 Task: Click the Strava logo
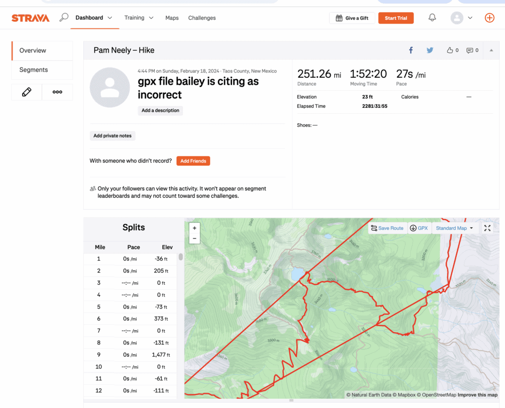(x=31, y=18)
